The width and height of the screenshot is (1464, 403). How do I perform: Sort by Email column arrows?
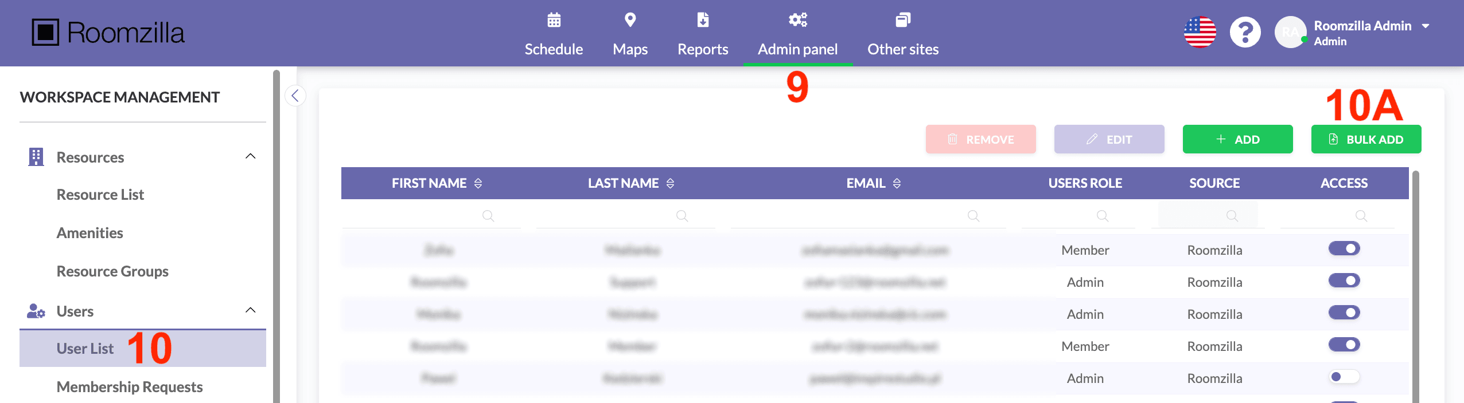pos(897,183)
